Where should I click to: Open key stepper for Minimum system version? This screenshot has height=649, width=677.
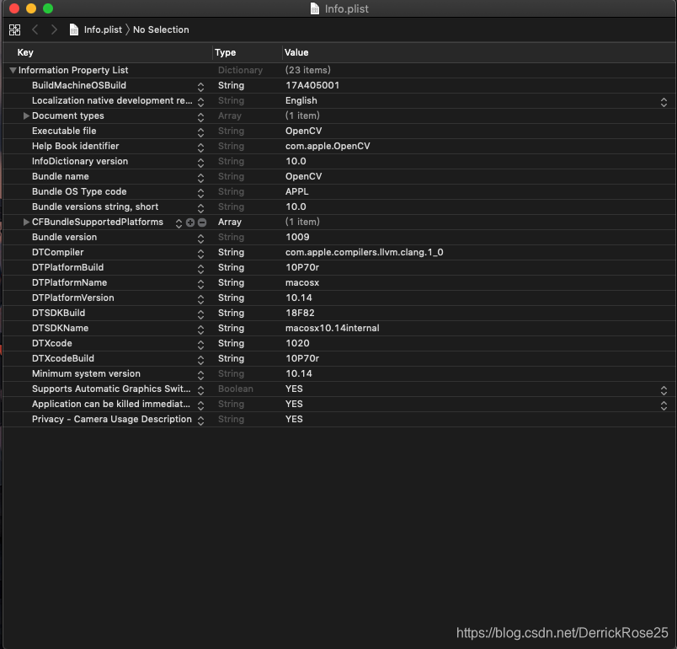(200, 374)
